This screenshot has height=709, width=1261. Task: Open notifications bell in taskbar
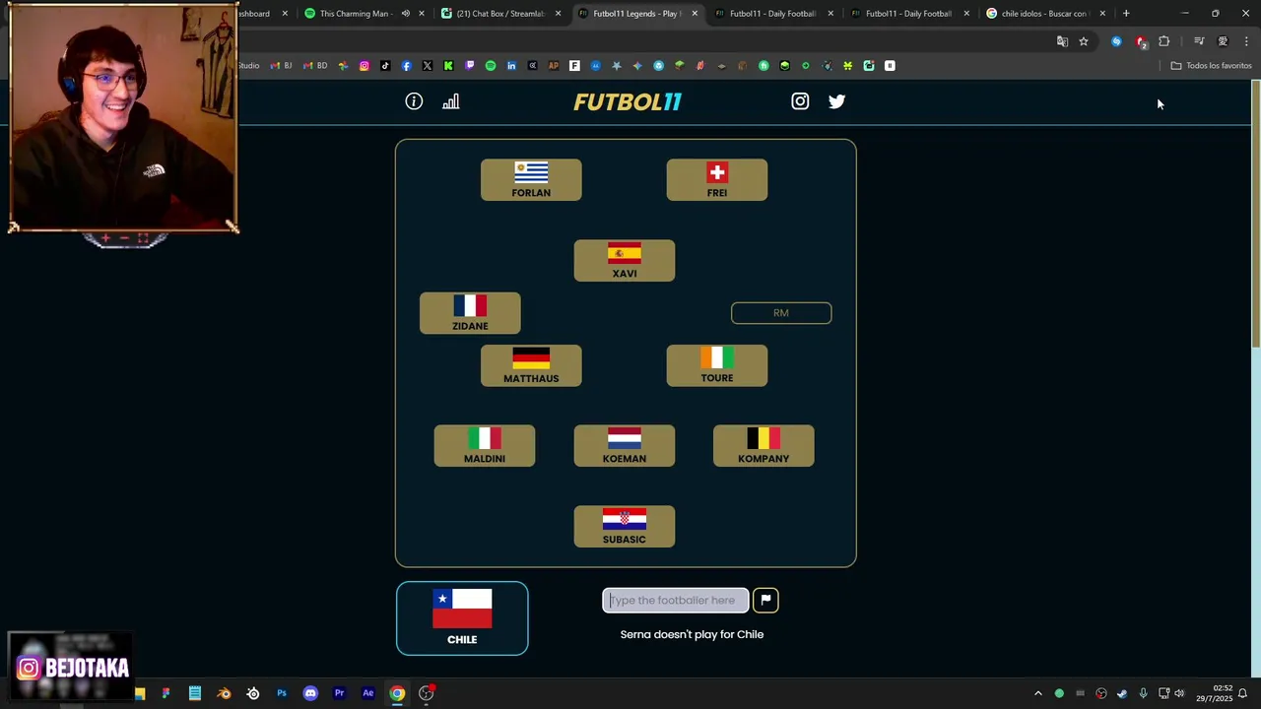point(1243,693)
